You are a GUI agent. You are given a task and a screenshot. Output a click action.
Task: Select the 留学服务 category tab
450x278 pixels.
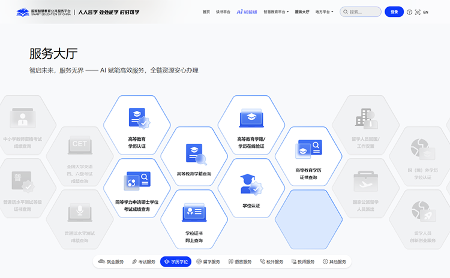pos(208,262)
